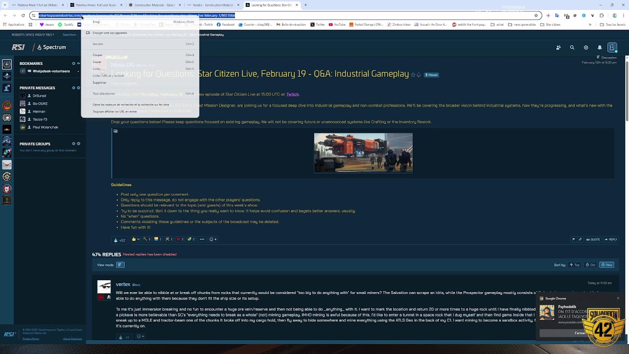
Task: Choose Supprimer in the context menu
Action: point(140,83)
